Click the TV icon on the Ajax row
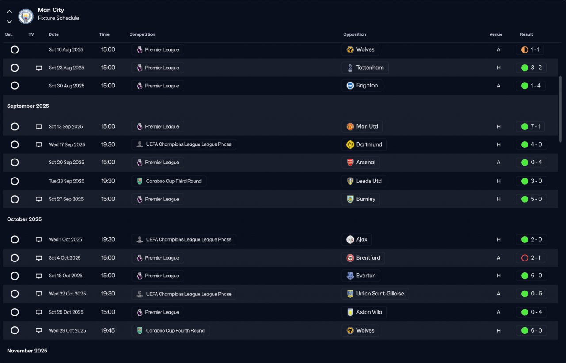 (x=39, y=240)
